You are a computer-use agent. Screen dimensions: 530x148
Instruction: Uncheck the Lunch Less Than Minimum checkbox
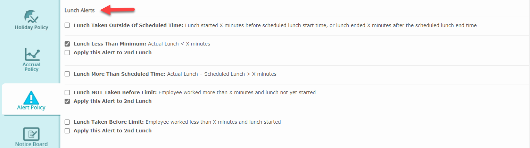coord(67,44)
